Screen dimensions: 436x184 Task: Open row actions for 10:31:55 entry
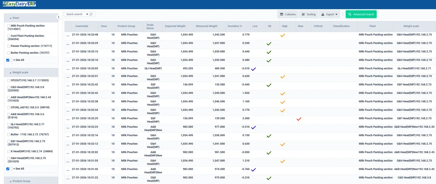[x=68, y=162]
